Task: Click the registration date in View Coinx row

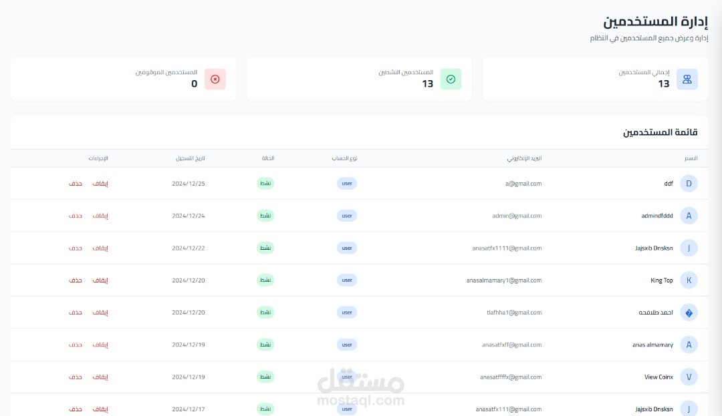Action: [x=189, y=377]
